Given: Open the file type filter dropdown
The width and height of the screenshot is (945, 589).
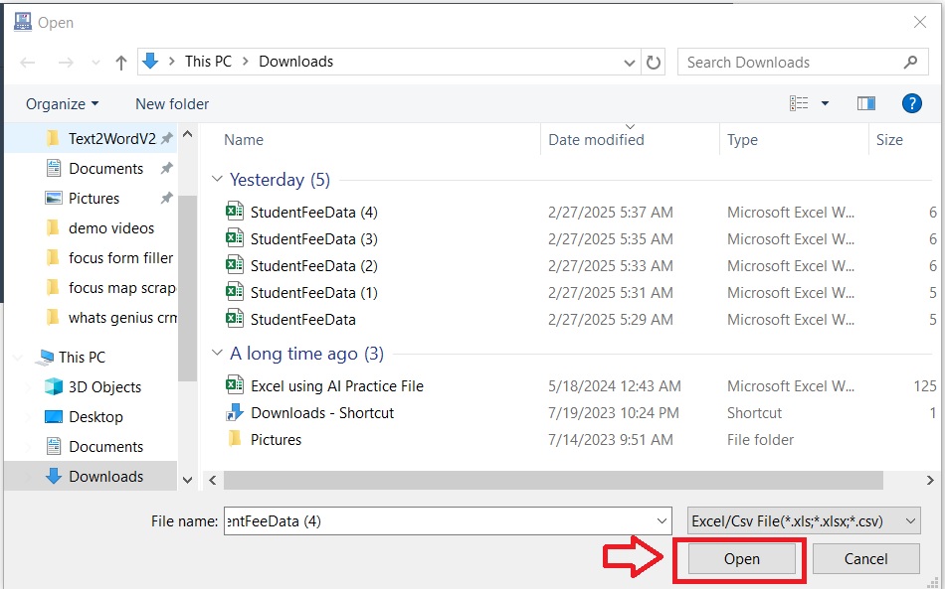Looking at the screenshot, I should click(804, 520).
